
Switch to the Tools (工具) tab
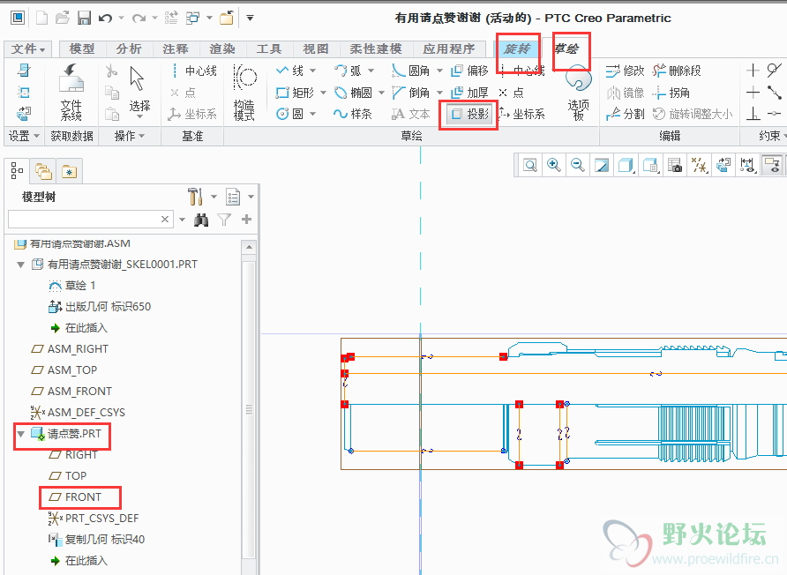tap(269, 49)
